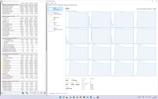Expand the Core Clocks sensor row

pos(3,20)
